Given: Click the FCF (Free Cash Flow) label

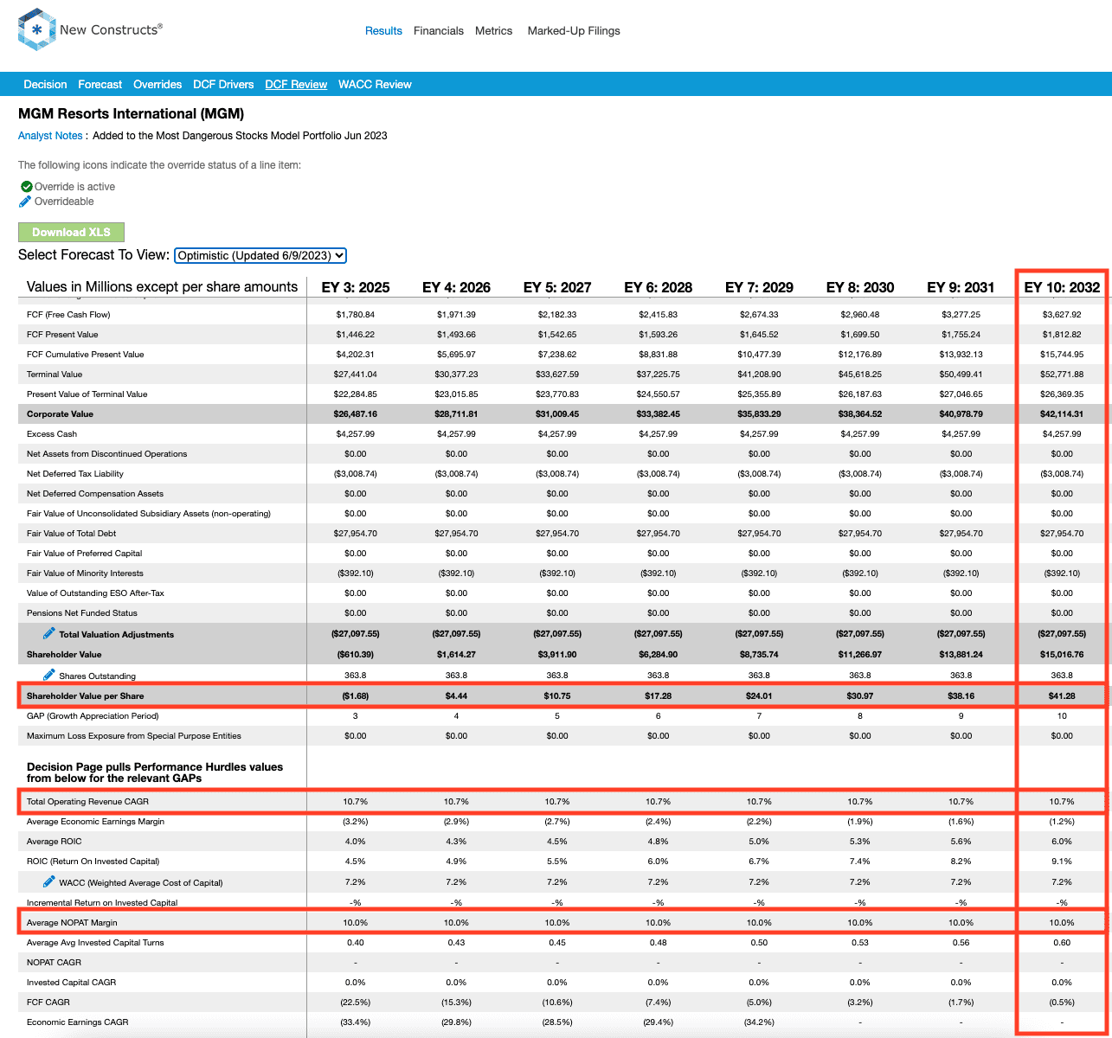Looking at the screenshot, I should 68,314.
